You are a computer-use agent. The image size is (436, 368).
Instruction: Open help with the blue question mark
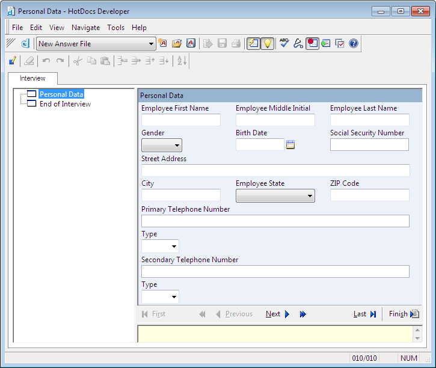point(354,43)
